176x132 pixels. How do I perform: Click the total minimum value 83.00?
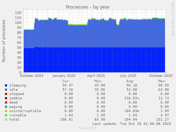point(100,120)
